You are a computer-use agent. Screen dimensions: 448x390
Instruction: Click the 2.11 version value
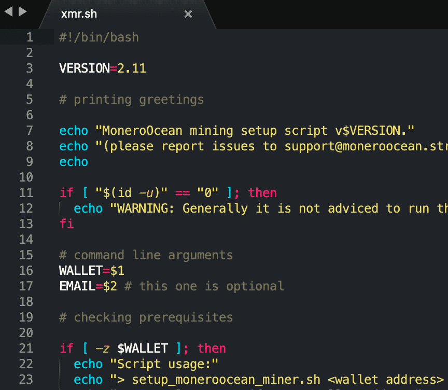(x=132, y=68)
